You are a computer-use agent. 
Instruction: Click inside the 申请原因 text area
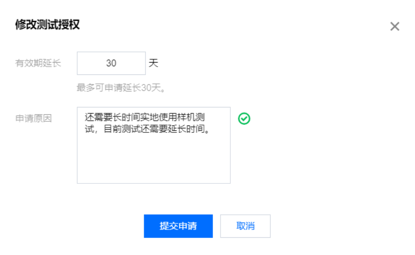point(153,145)
